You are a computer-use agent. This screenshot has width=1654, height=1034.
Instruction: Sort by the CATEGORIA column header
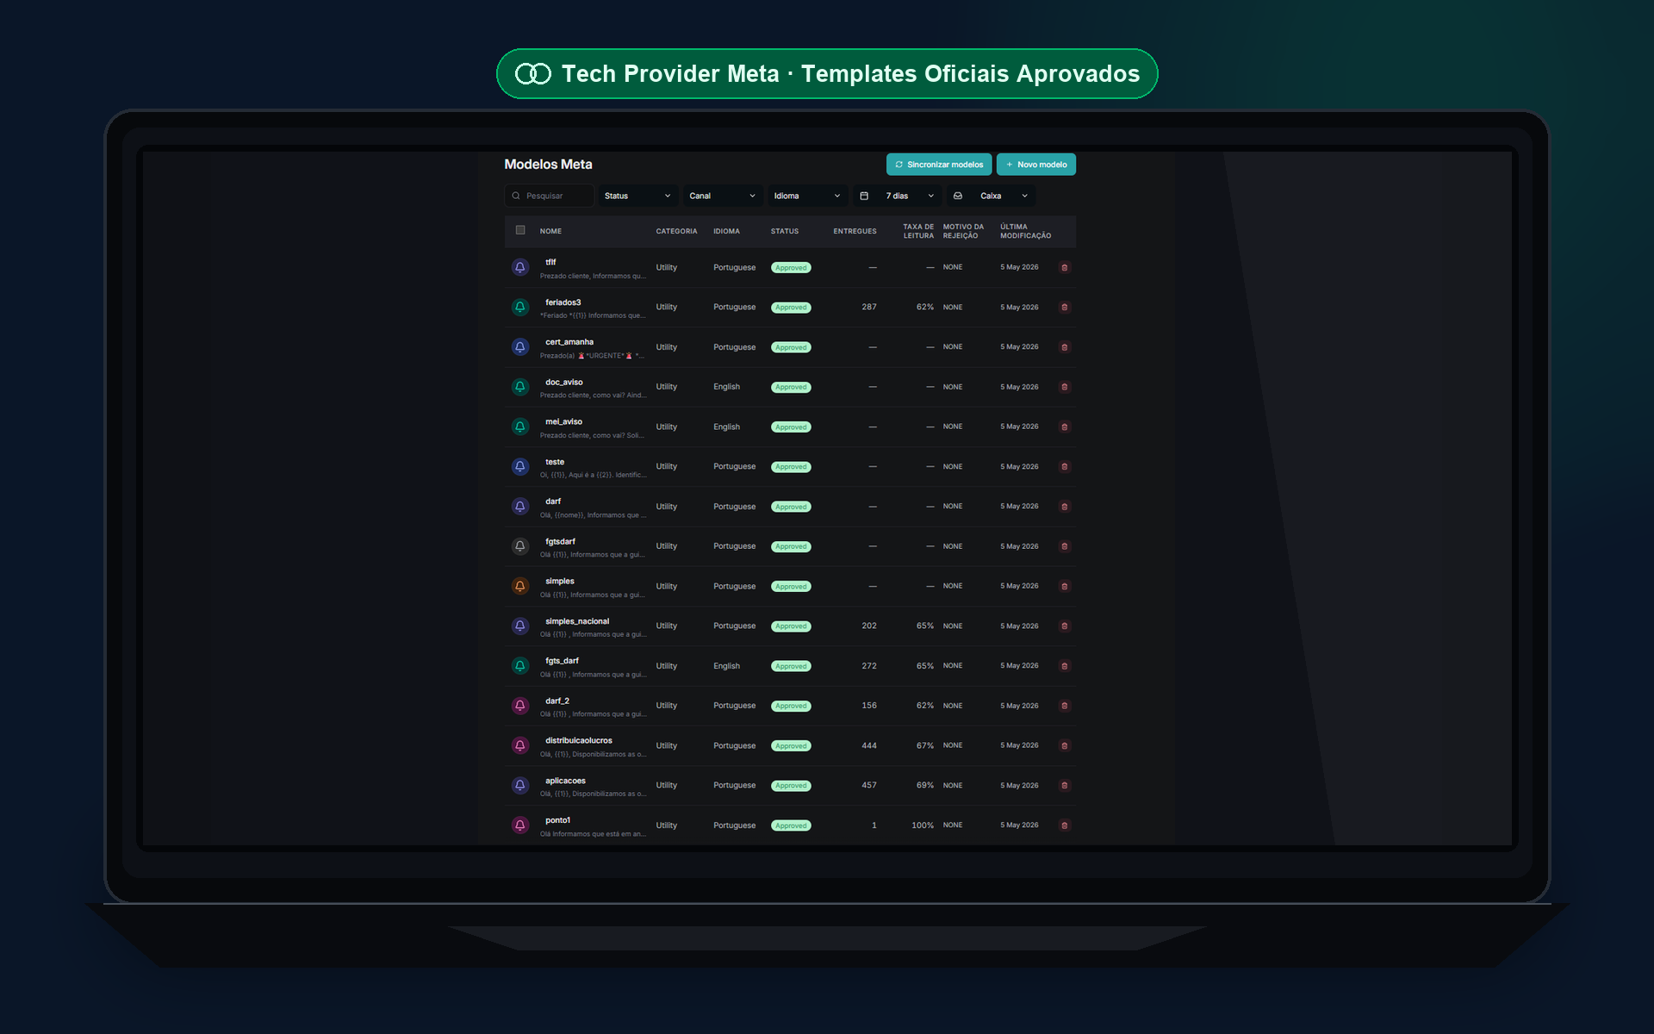pos(676,231)
